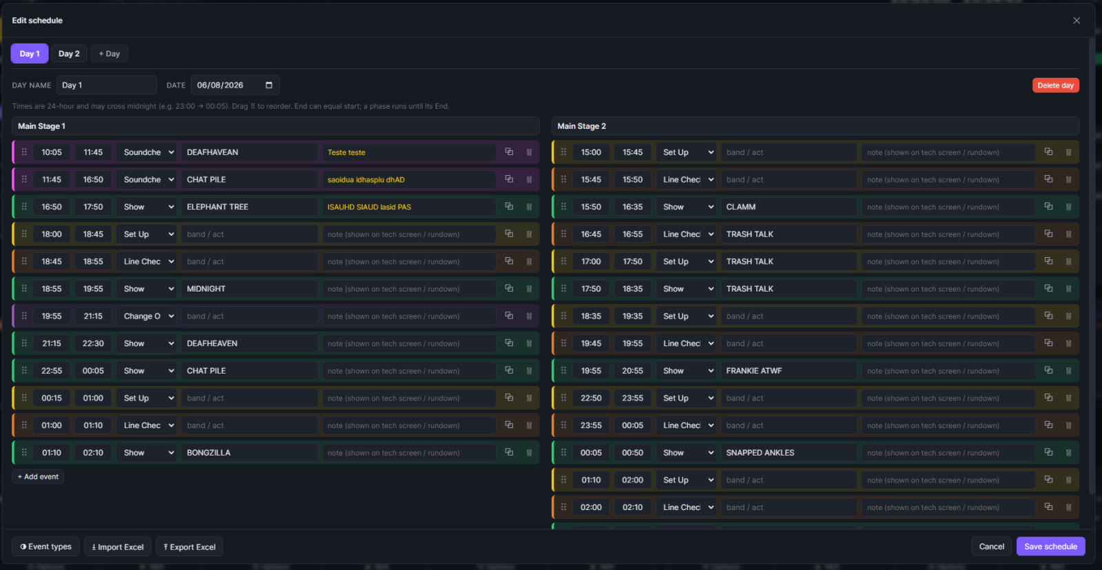Close the Edit schedule dialog

(x=1077, y=21)
